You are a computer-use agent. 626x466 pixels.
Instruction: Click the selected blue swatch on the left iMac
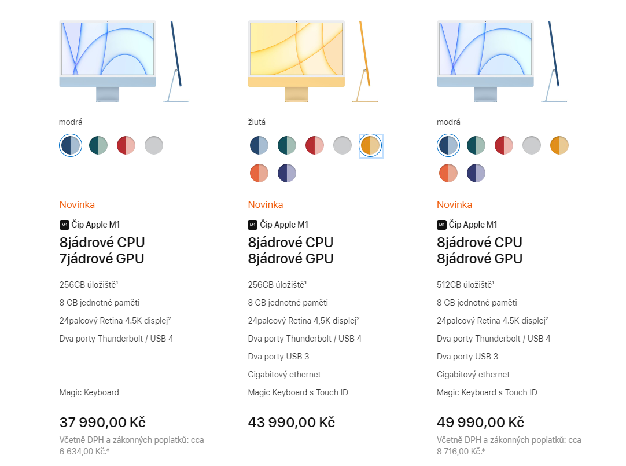point(71,145)
